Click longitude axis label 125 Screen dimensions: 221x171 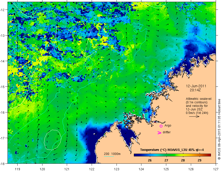pyautogui.click(x=166, y=169)
